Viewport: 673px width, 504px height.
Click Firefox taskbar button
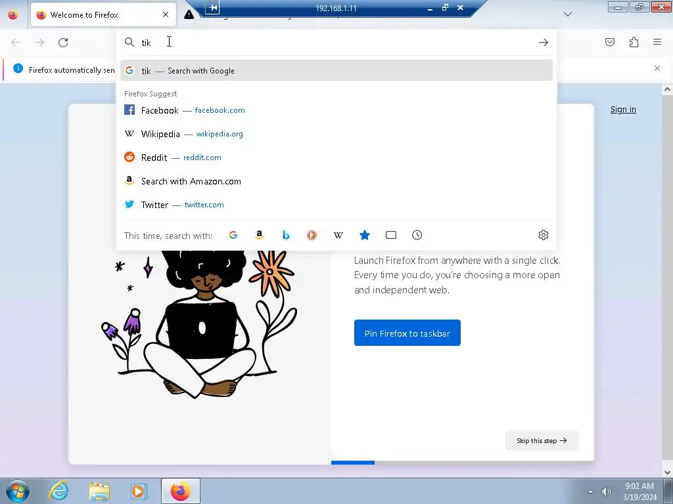click(x=181, y=491)
